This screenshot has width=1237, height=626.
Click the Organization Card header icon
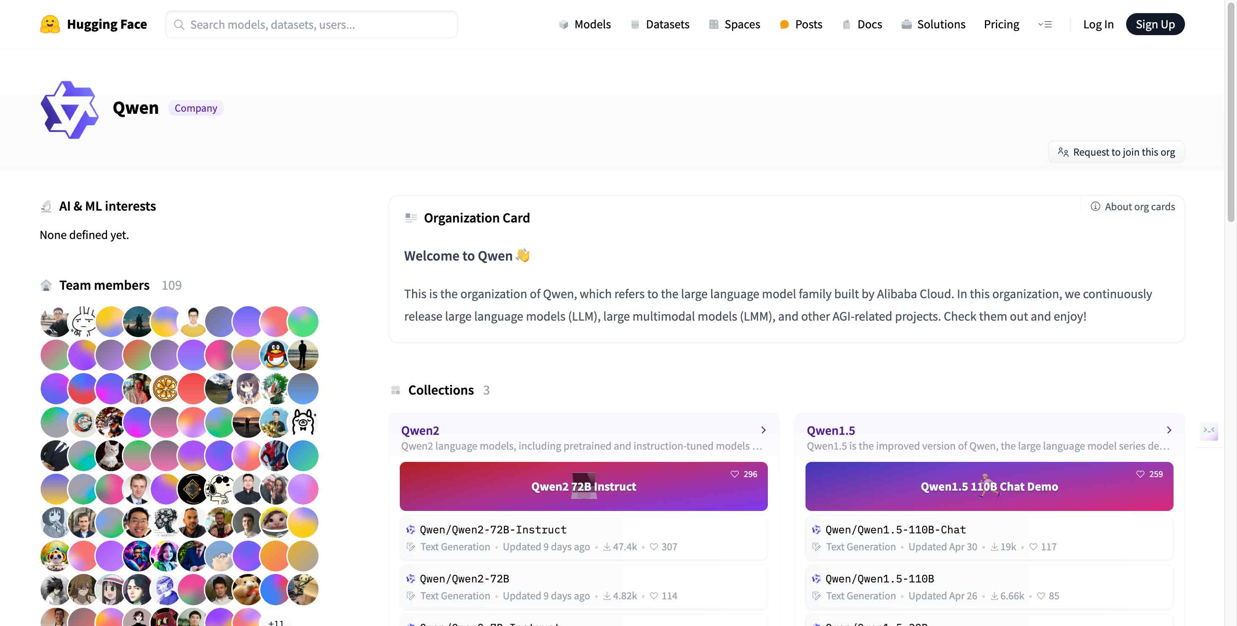[x=411, y=218]
